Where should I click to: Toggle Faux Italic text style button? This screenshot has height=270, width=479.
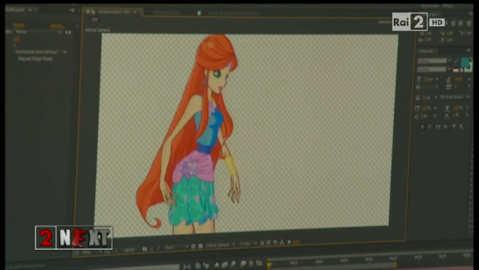pos(429,127)
